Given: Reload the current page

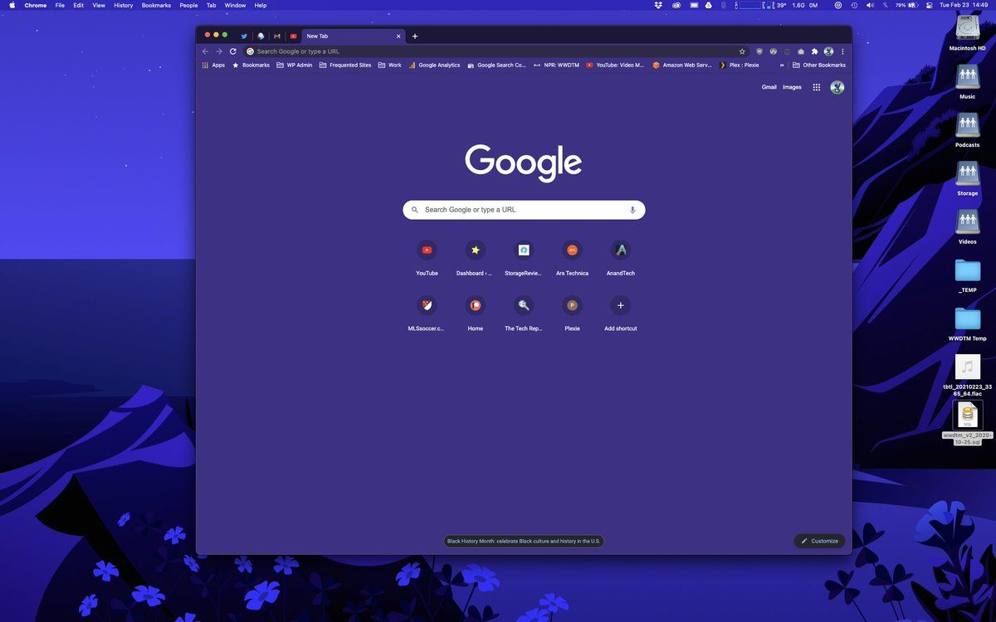Looking at the screenshot, I should pos(233,51).
